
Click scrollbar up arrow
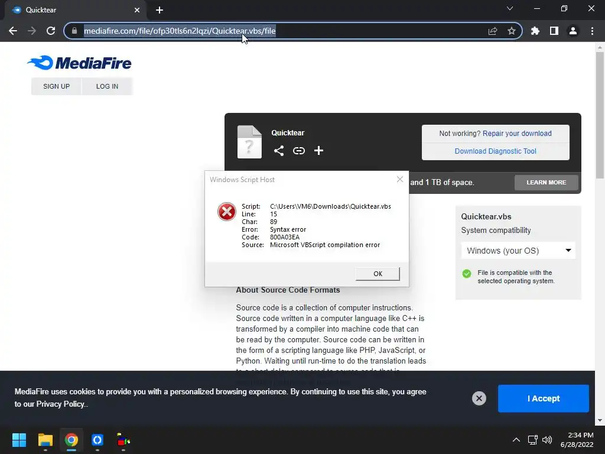[x=600, y=47]
